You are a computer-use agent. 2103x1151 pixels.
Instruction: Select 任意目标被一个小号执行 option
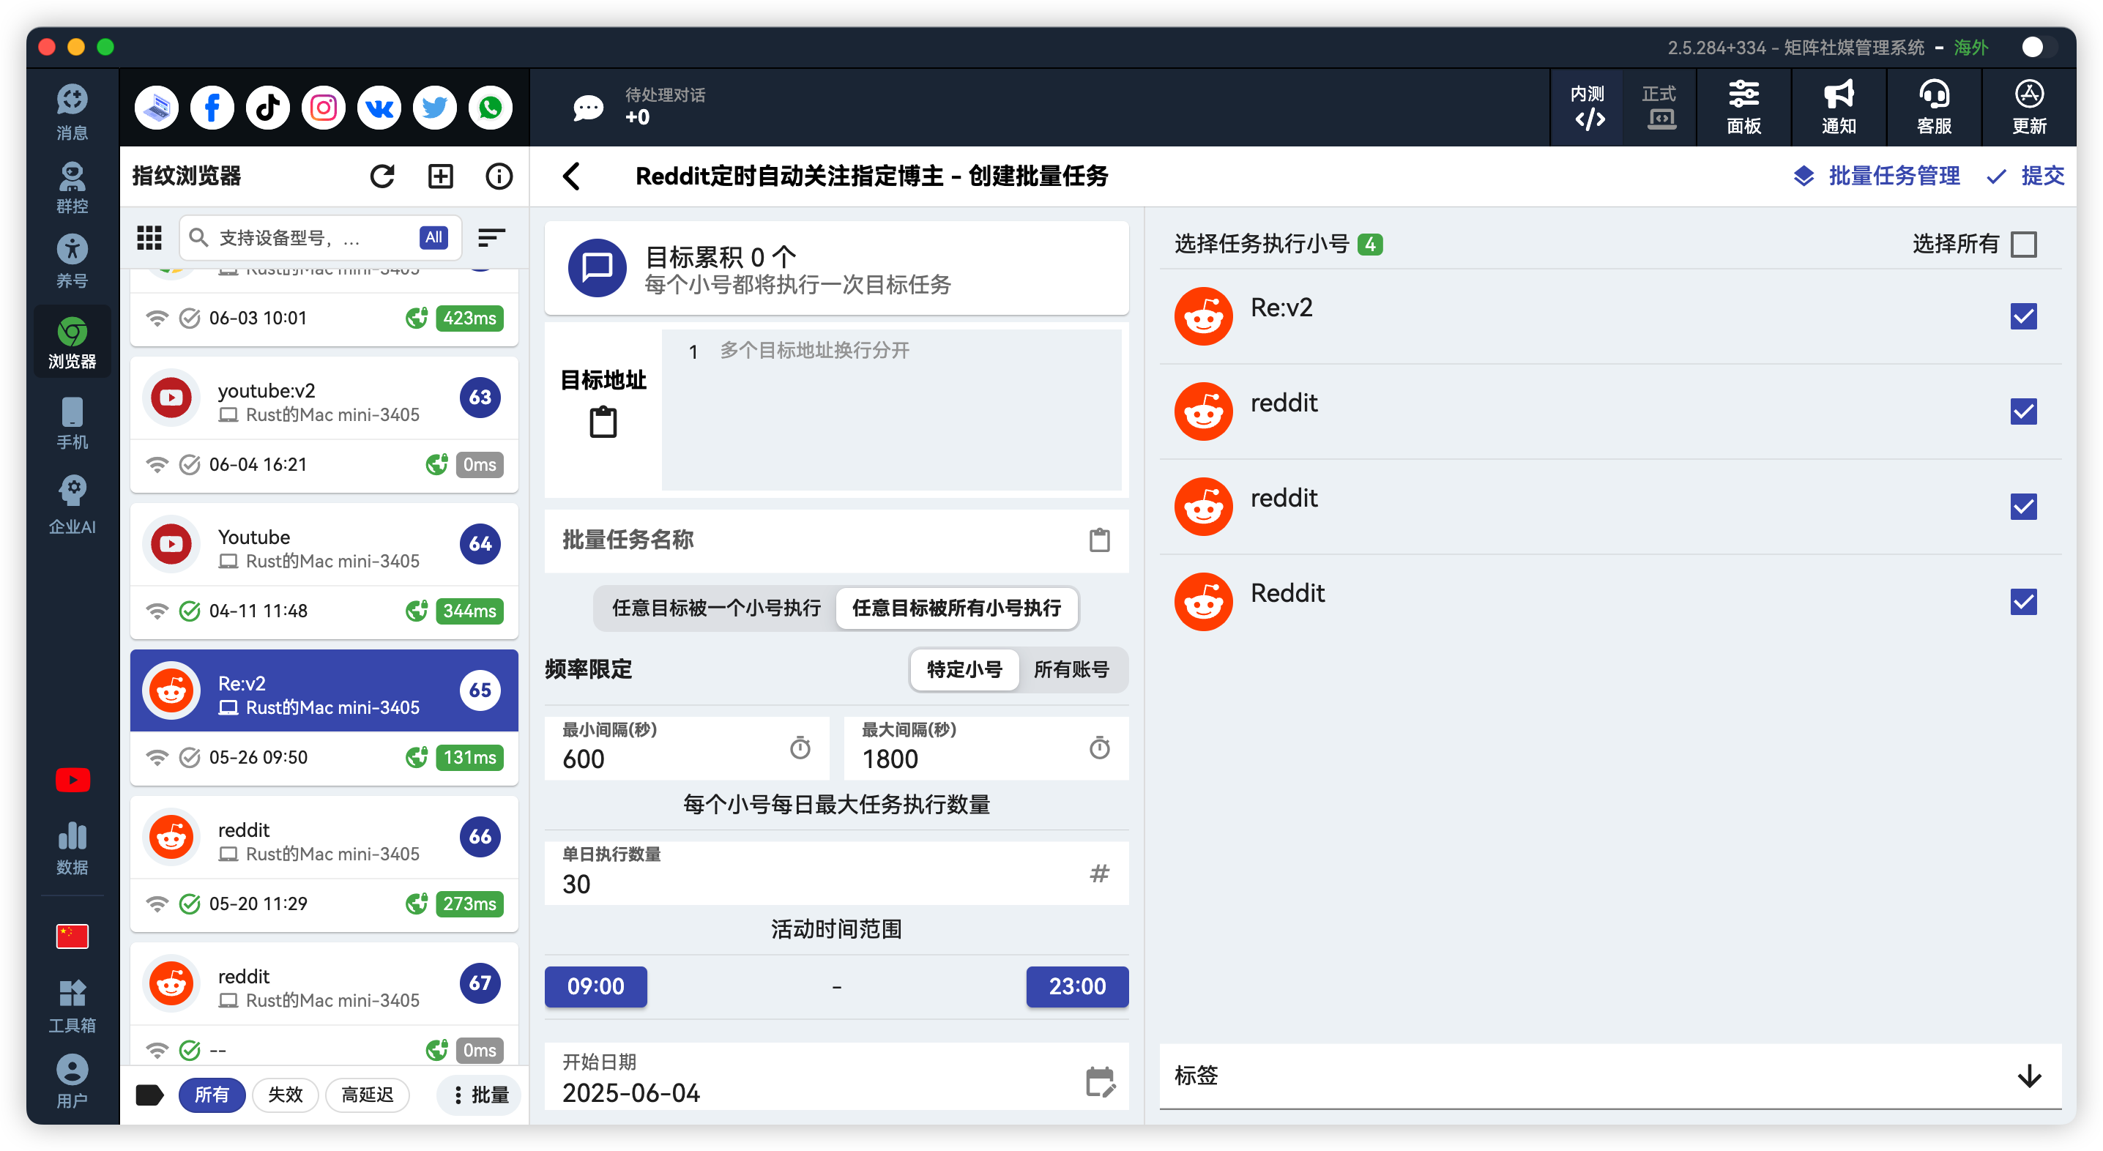[716, 608]
